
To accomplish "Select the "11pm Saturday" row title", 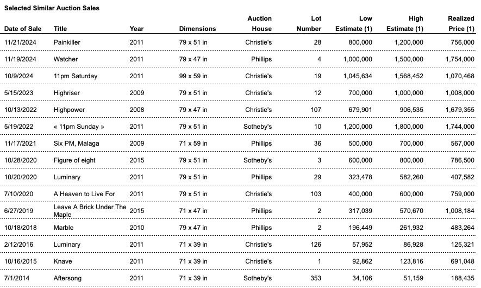I will pos(76,76).
